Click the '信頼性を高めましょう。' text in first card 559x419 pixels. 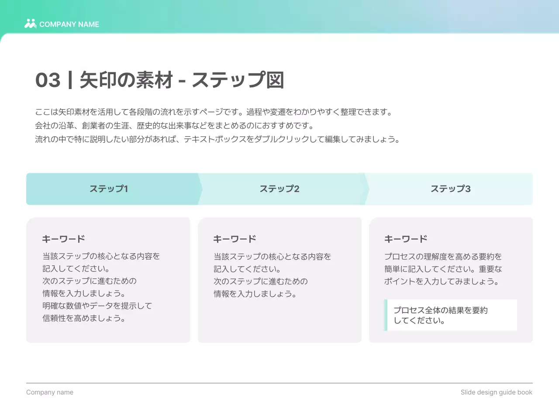[84, 318]
